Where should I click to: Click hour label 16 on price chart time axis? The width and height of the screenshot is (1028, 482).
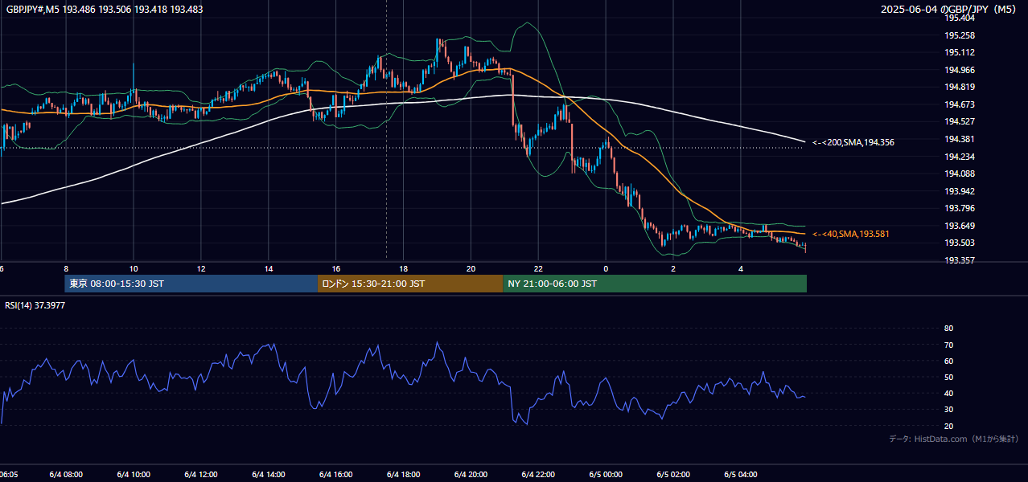pos(336,269)
